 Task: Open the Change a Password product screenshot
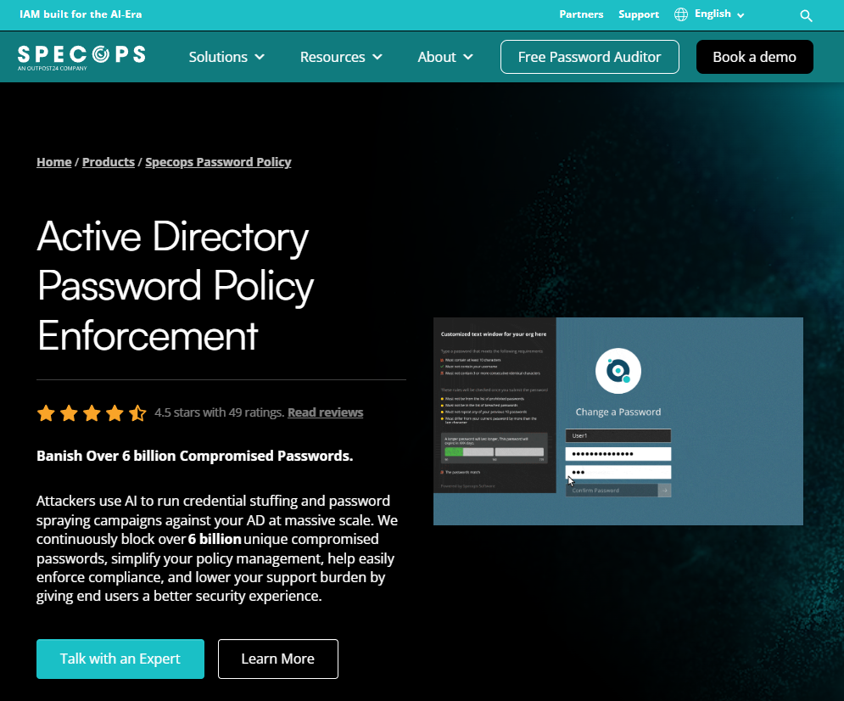pos(618,421)
